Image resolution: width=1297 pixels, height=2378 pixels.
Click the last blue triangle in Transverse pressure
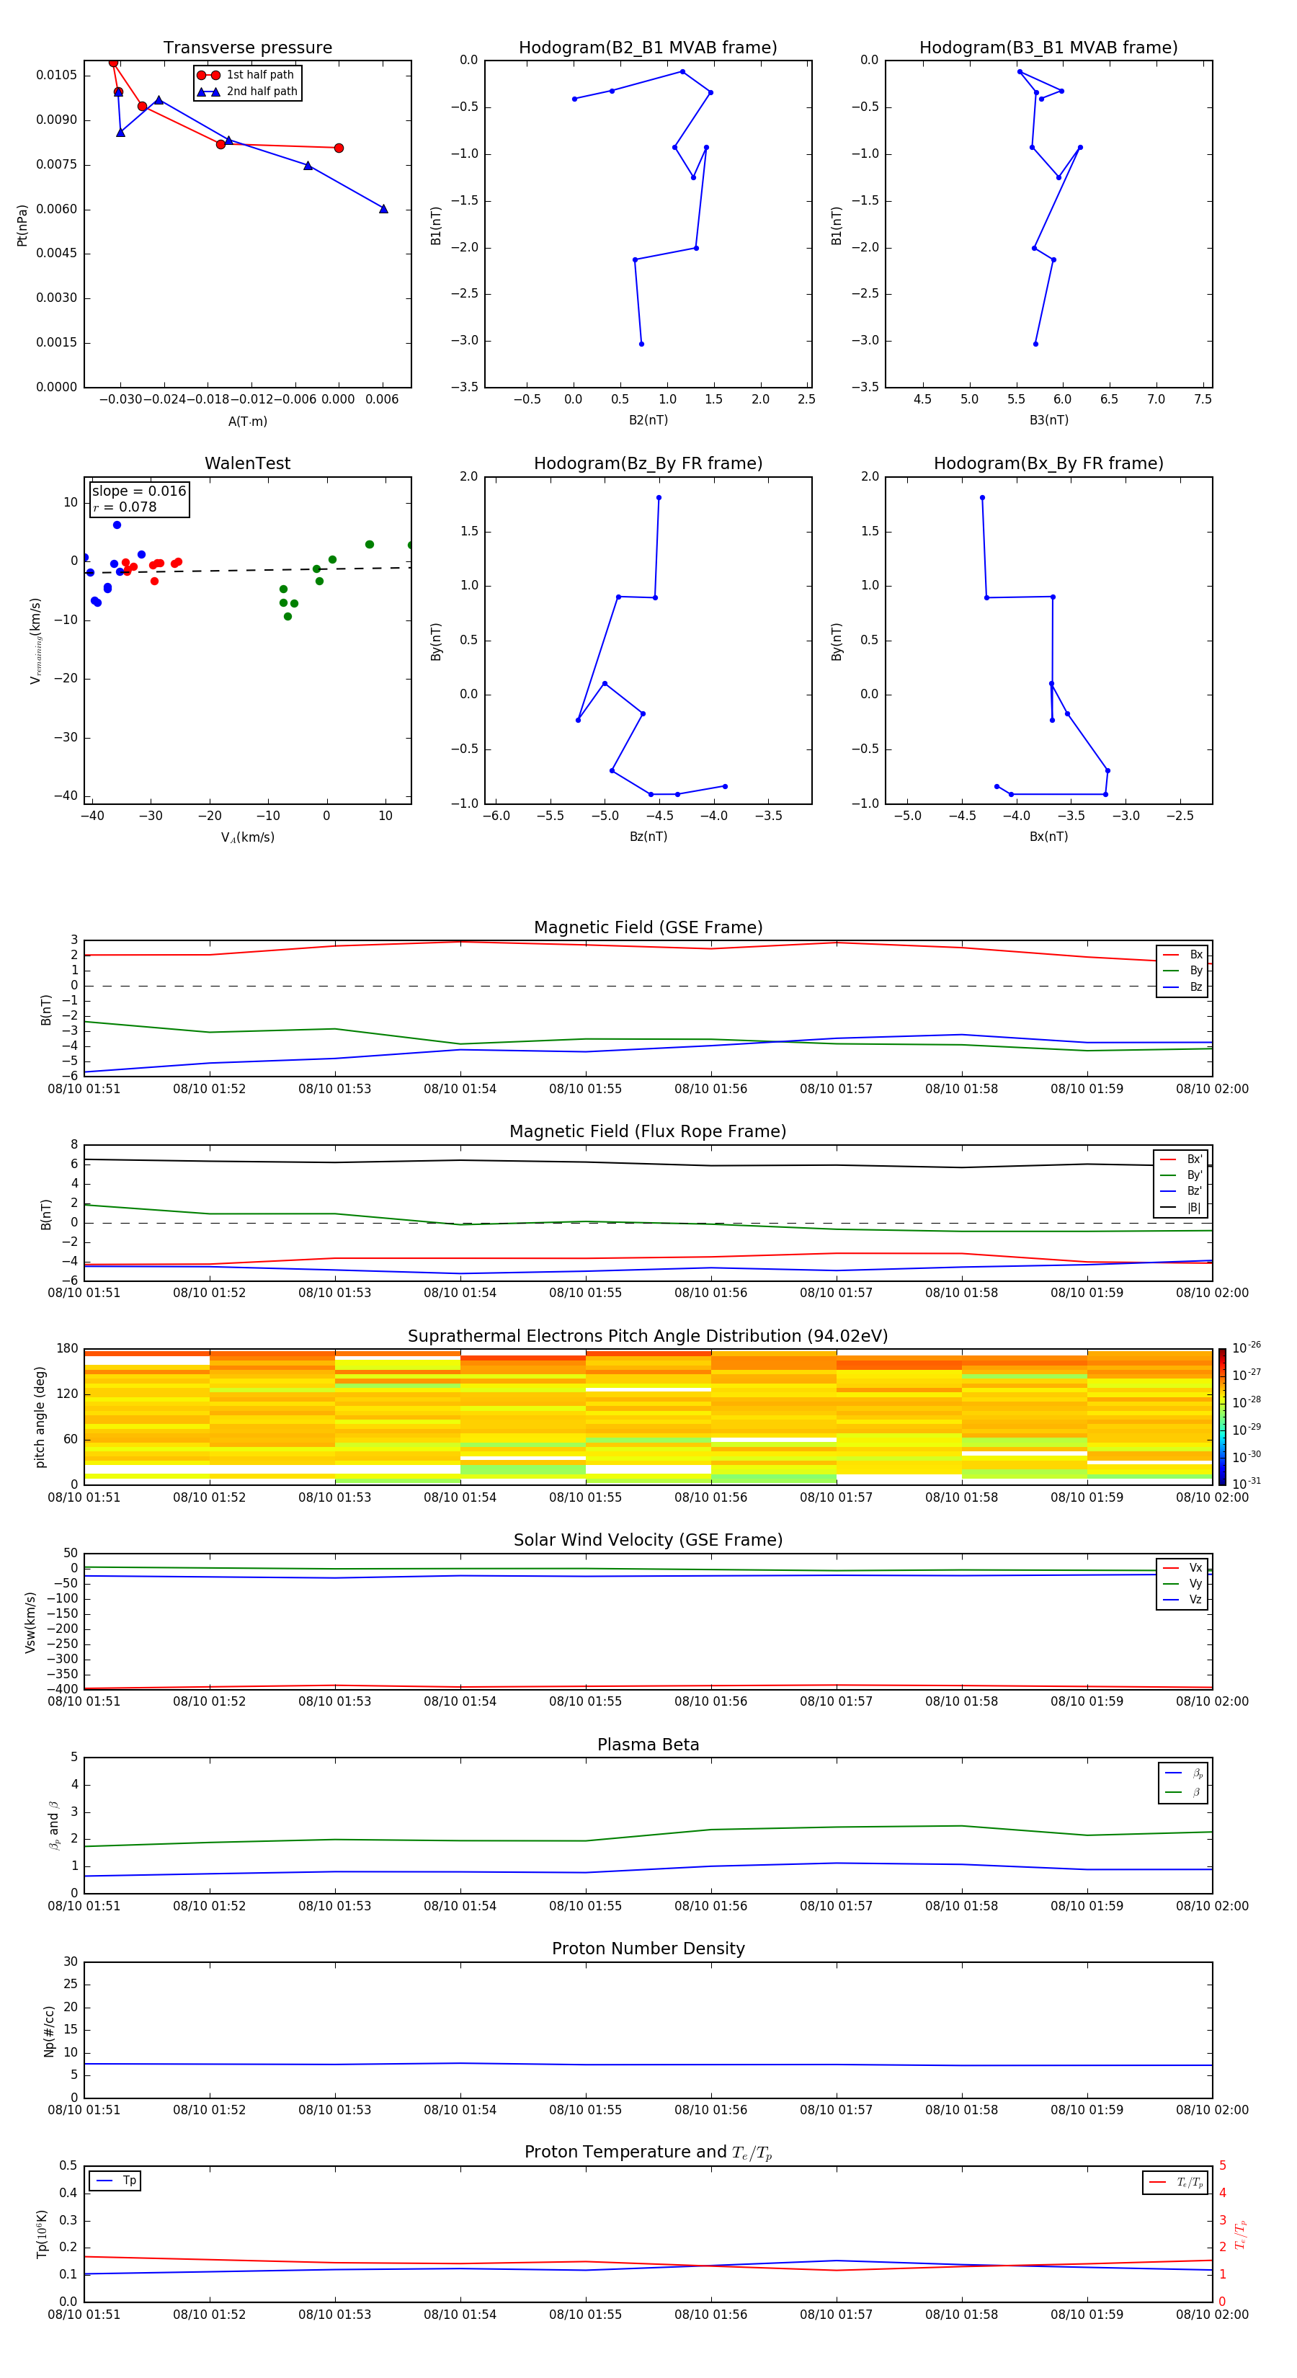pyautogui.click(x=383, y=209)
